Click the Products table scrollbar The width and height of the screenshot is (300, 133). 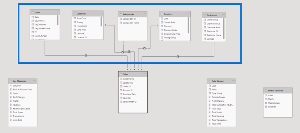[x=188, y=25]
